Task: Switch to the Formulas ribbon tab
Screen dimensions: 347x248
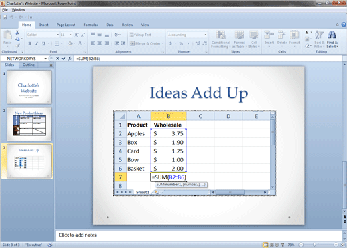Action: pyautogui.click(x=91, y=25)
